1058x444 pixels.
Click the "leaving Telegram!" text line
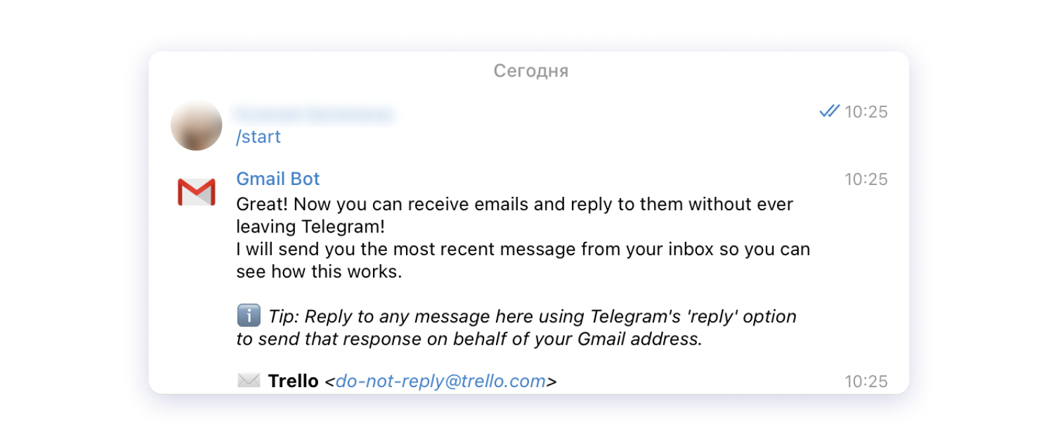pos(310,227)
